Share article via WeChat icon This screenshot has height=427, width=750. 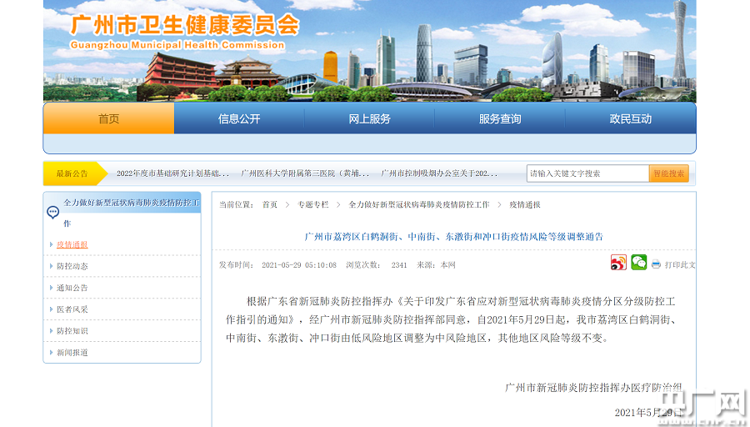(x=638, y=263)
